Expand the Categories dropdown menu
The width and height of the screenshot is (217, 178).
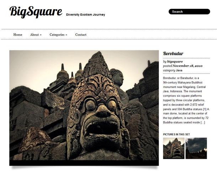[58, 34]
